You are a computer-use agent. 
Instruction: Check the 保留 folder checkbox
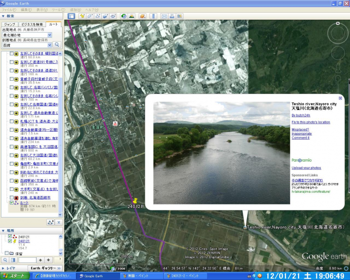(6, 253)
